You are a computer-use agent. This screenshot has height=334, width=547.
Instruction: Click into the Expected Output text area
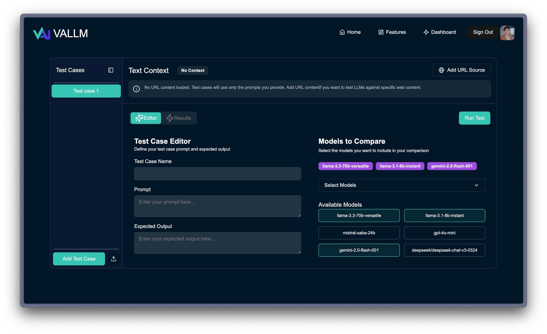pos(217,243)
